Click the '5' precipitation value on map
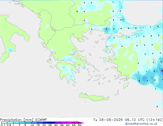The image size is (163, 126). pyautogui.click(x=139, y=81)
